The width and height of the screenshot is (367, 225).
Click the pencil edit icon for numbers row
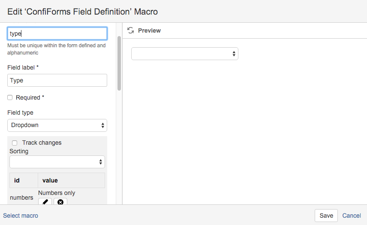45,201
